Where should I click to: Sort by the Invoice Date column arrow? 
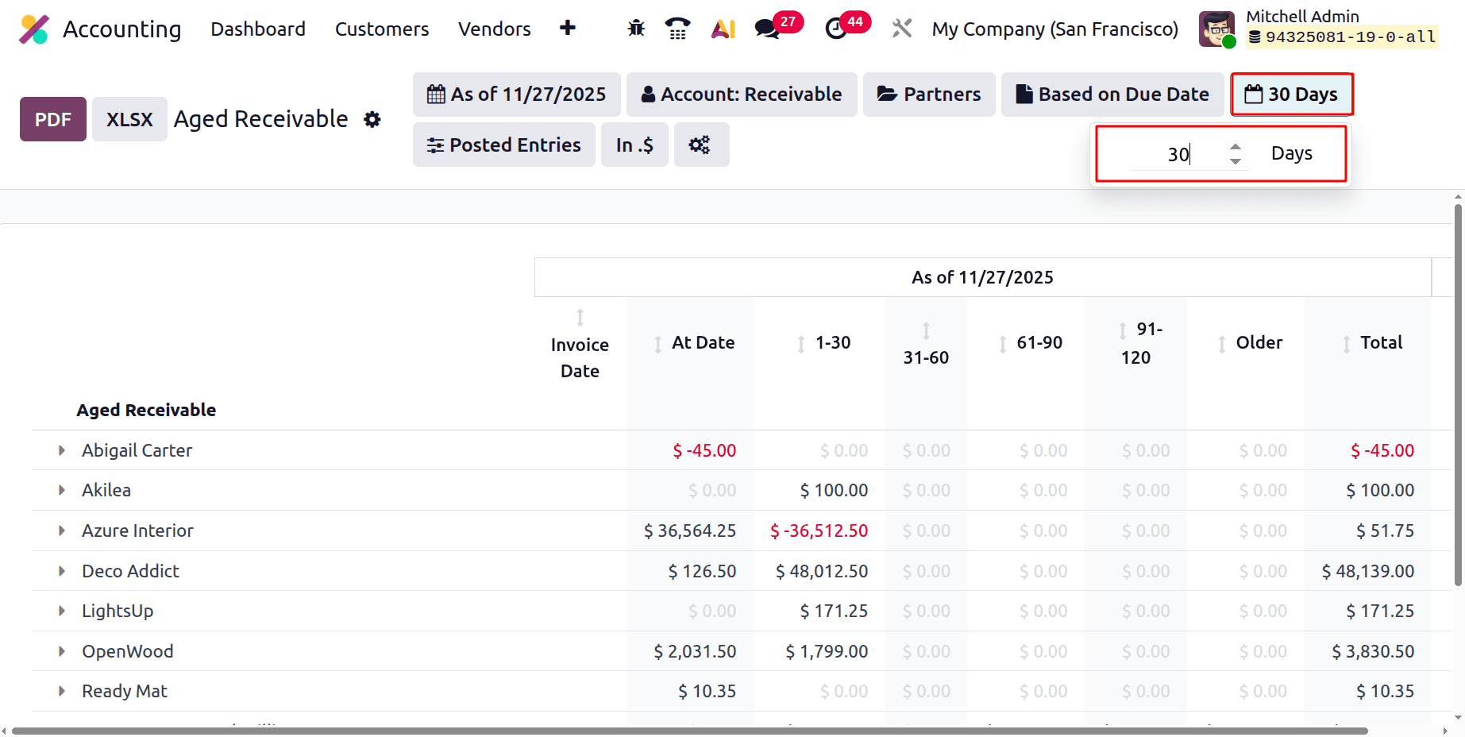tap(580, 318)
